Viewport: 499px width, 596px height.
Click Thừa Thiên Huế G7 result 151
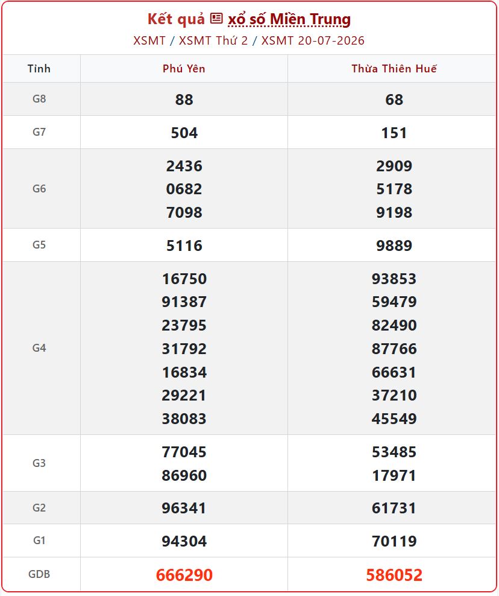tap(394, 133)
